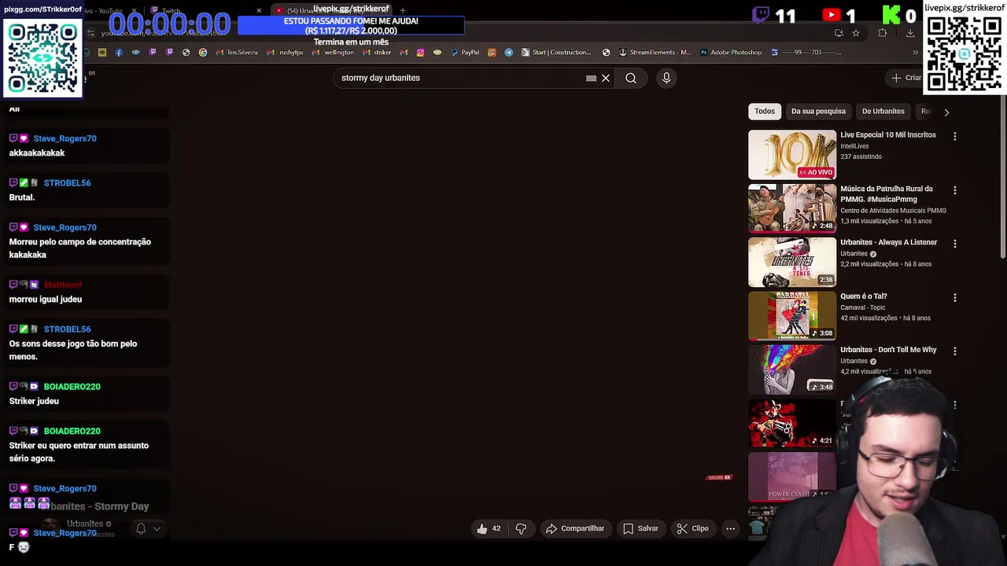Screen dimensions: 1007x566
Task: Close the Twitch browser tab
Action: pos(259,10)
